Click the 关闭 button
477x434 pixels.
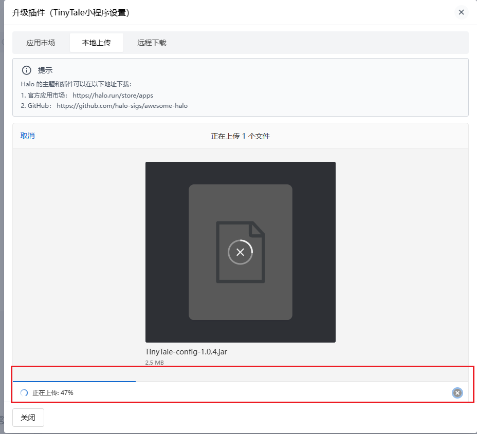[28, 418]
